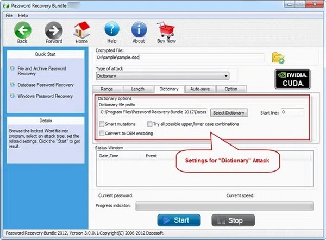The width and height of the screenshot is (326, 240).
Task: Enable the Smart mutations checkbox
Action: point(102,124)
